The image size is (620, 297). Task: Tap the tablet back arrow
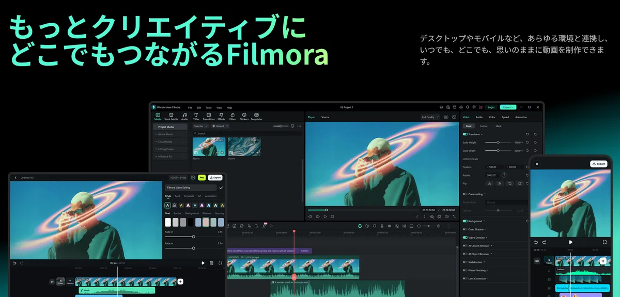pyautogui.click(x=16, y=178)
